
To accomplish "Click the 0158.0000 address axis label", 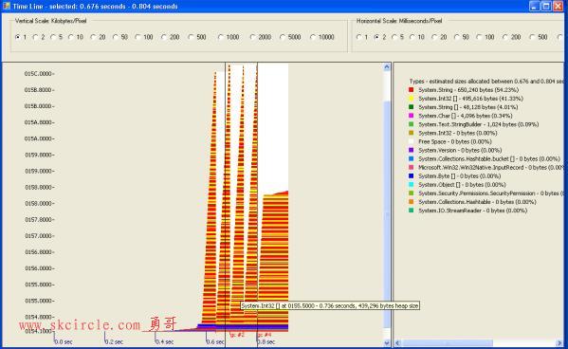I will (x=39, y=203).
